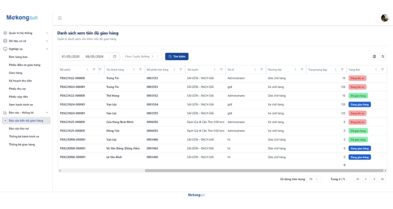The height and width of the screenshot is (209, 393).
Task: Go to the first page
Action: click(x=358, y=179)
